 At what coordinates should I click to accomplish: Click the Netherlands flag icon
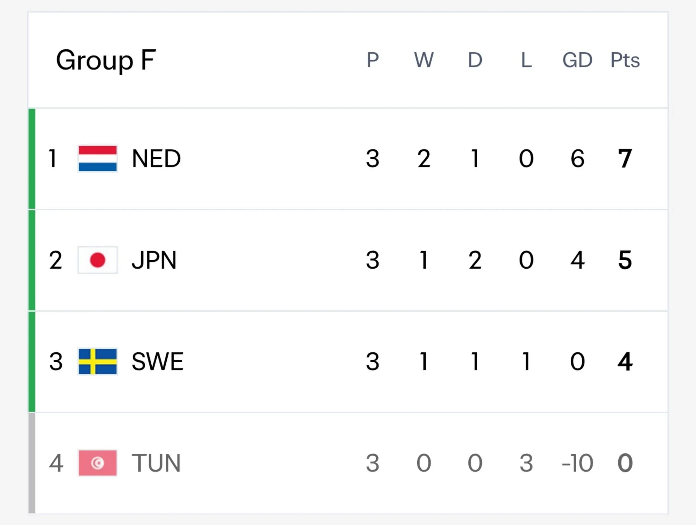pyautogui.click(x=97, y=159)
